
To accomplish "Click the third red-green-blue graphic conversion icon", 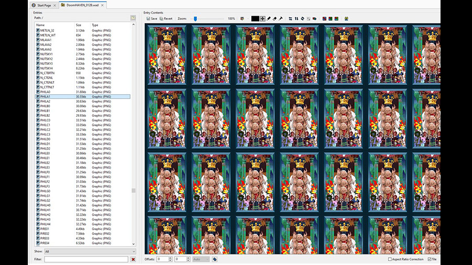I will 336,19.
